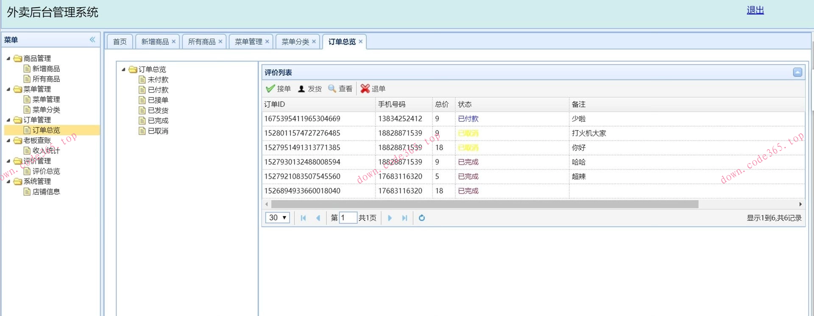Close the 菜单分类 tab
The width and height of the screenshot is (814, 316).
314,42
